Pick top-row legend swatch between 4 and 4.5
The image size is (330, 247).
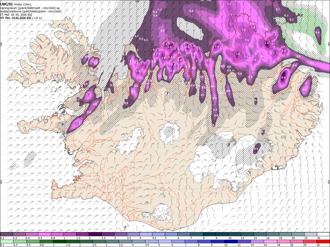[146, 234]
